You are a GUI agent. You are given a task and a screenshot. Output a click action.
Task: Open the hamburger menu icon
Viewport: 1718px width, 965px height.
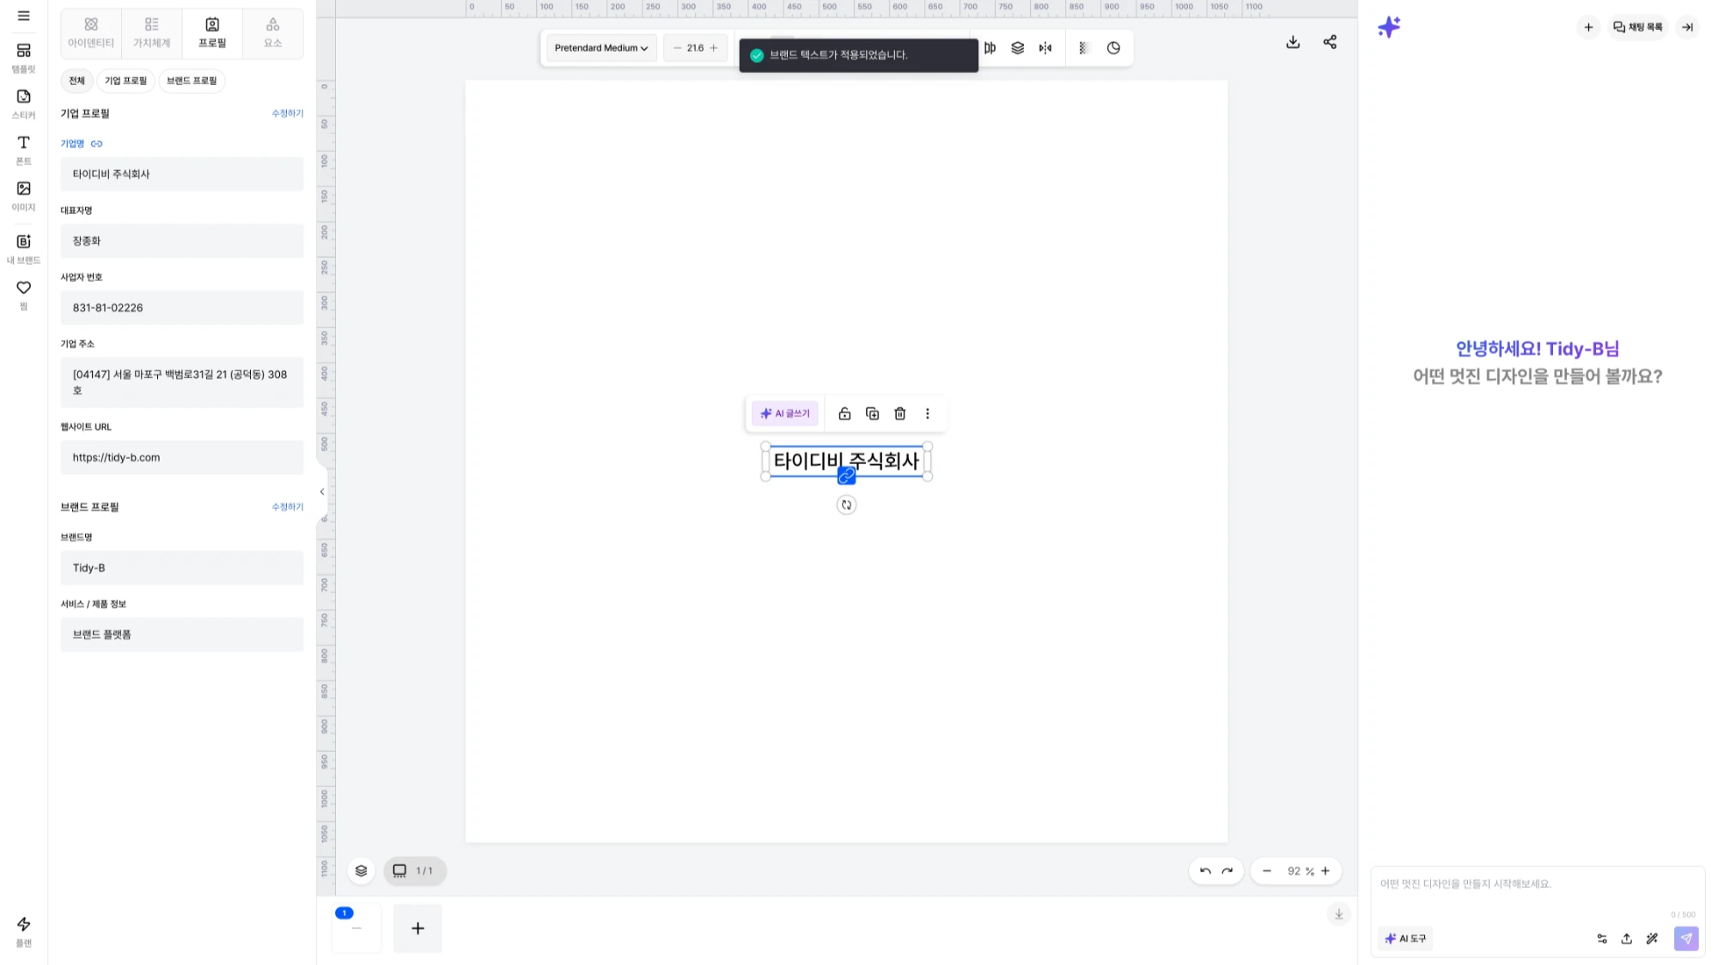[x=23, y=15]
